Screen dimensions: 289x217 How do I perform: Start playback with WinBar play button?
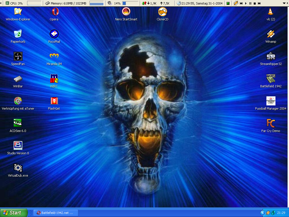(x=246, y=3)
